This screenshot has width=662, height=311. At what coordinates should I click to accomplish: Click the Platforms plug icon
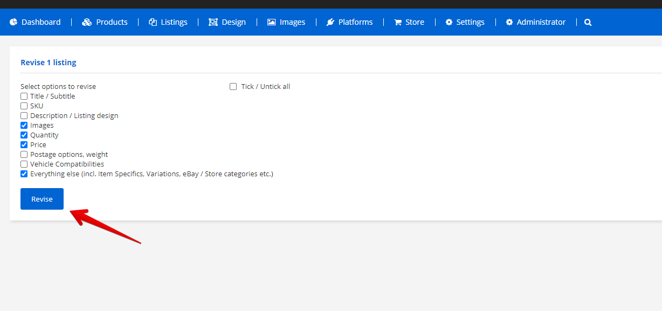click(x=330, y=22)
